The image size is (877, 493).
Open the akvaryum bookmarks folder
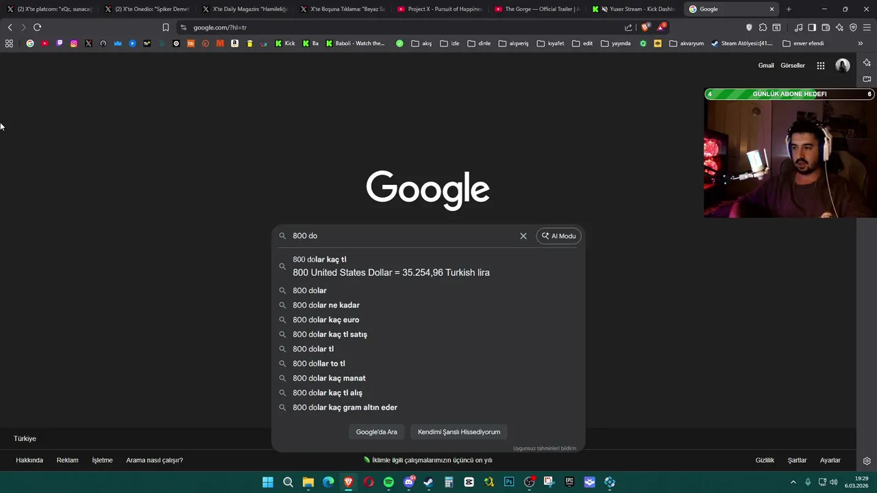687,43
